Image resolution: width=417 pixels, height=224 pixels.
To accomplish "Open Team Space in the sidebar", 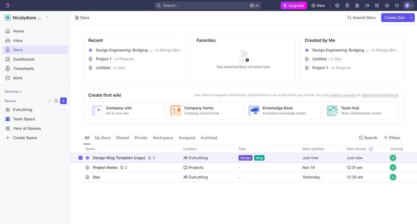I will 35,119.
